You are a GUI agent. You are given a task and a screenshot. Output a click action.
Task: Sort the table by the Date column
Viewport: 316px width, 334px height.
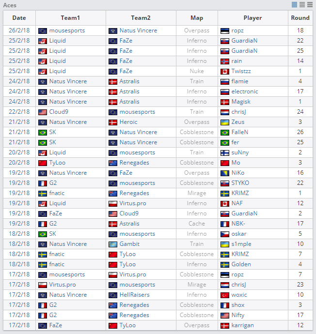[x=19, y=18]
